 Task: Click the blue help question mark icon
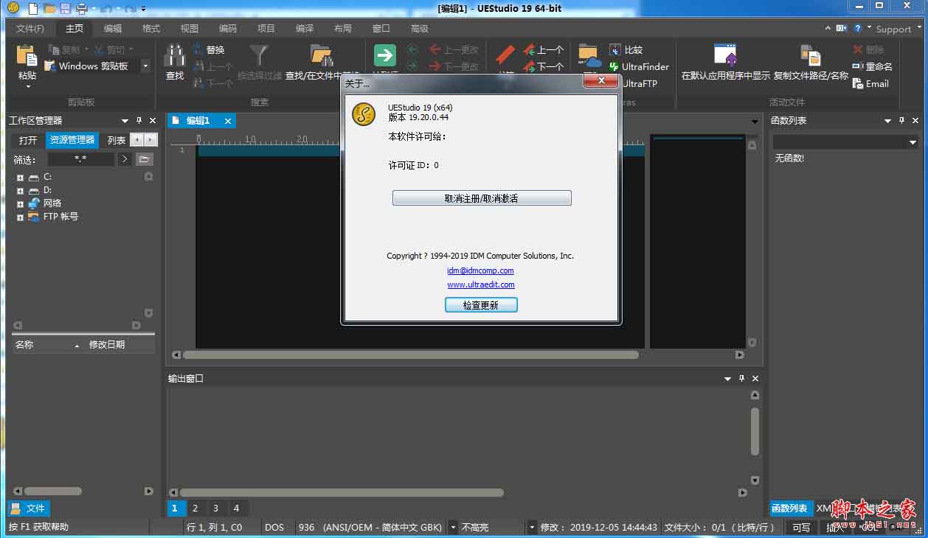pyautogui.click(x=858, y=28)
